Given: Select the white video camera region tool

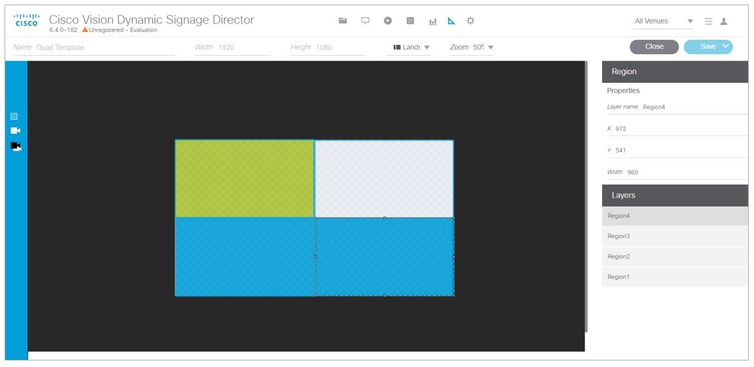Looking at the screenshot, I should tap(16, 130).
